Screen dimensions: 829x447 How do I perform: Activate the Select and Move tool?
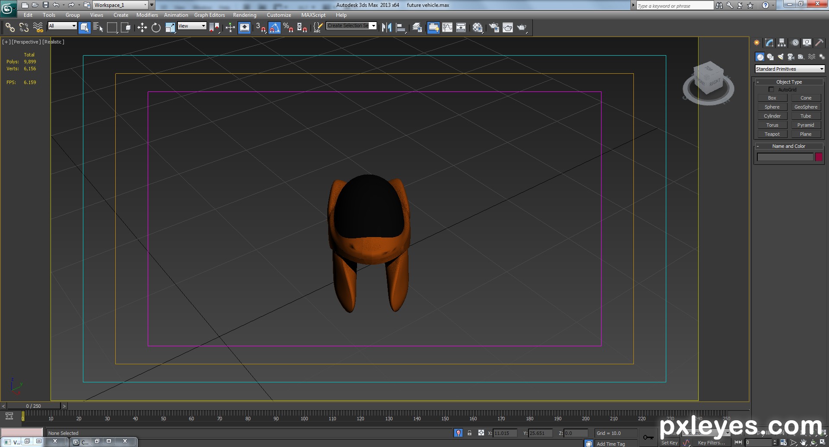coord(142,28)
